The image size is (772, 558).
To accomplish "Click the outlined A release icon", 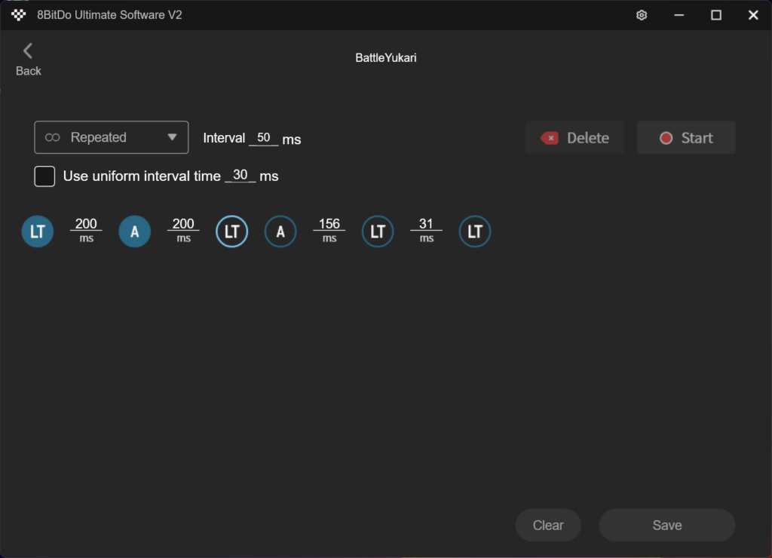I will (x=280, y=231).
